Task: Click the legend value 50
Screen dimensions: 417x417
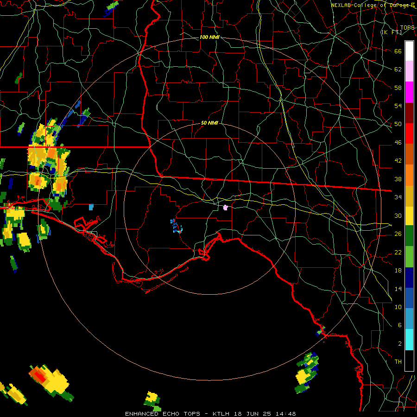Action: coord(398,124)
